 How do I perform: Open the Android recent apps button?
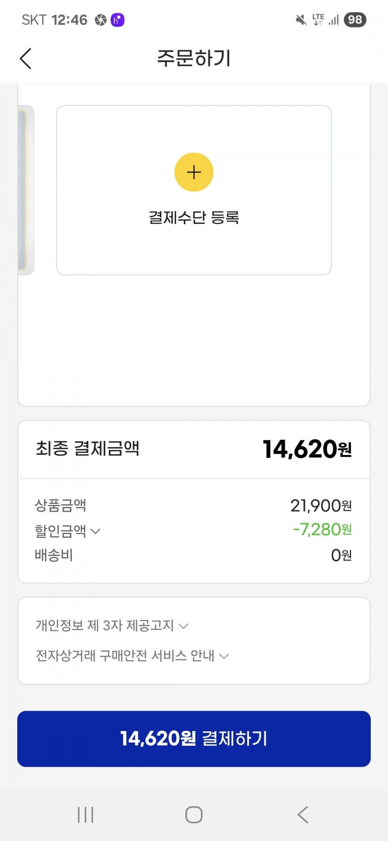point(85,815)
